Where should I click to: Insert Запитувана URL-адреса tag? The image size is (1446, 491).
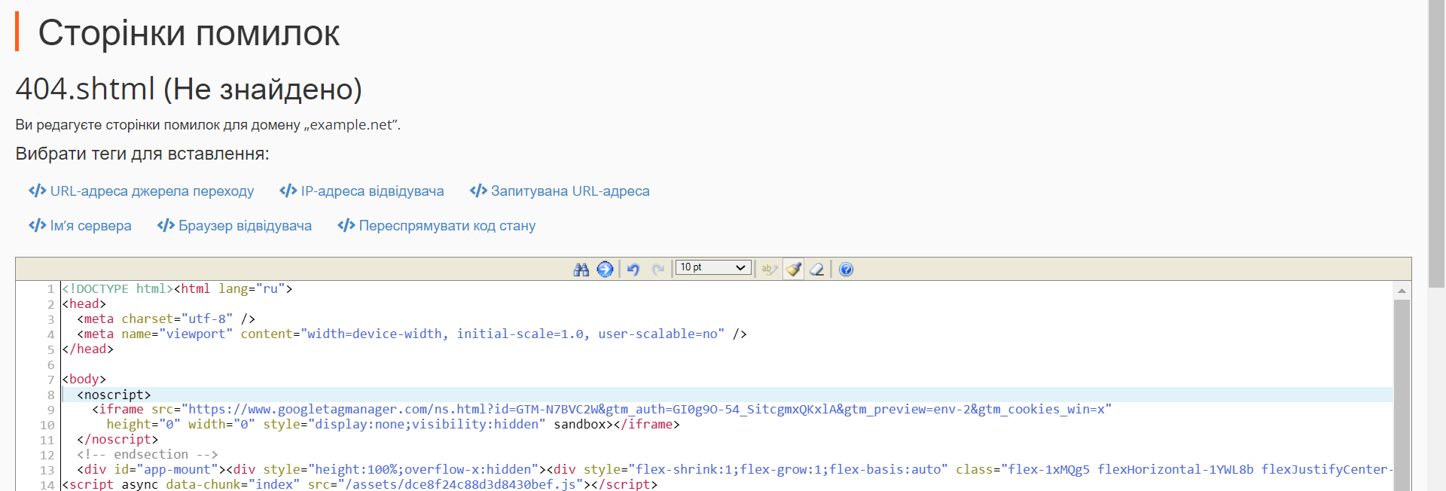click(x=560, y=191)
